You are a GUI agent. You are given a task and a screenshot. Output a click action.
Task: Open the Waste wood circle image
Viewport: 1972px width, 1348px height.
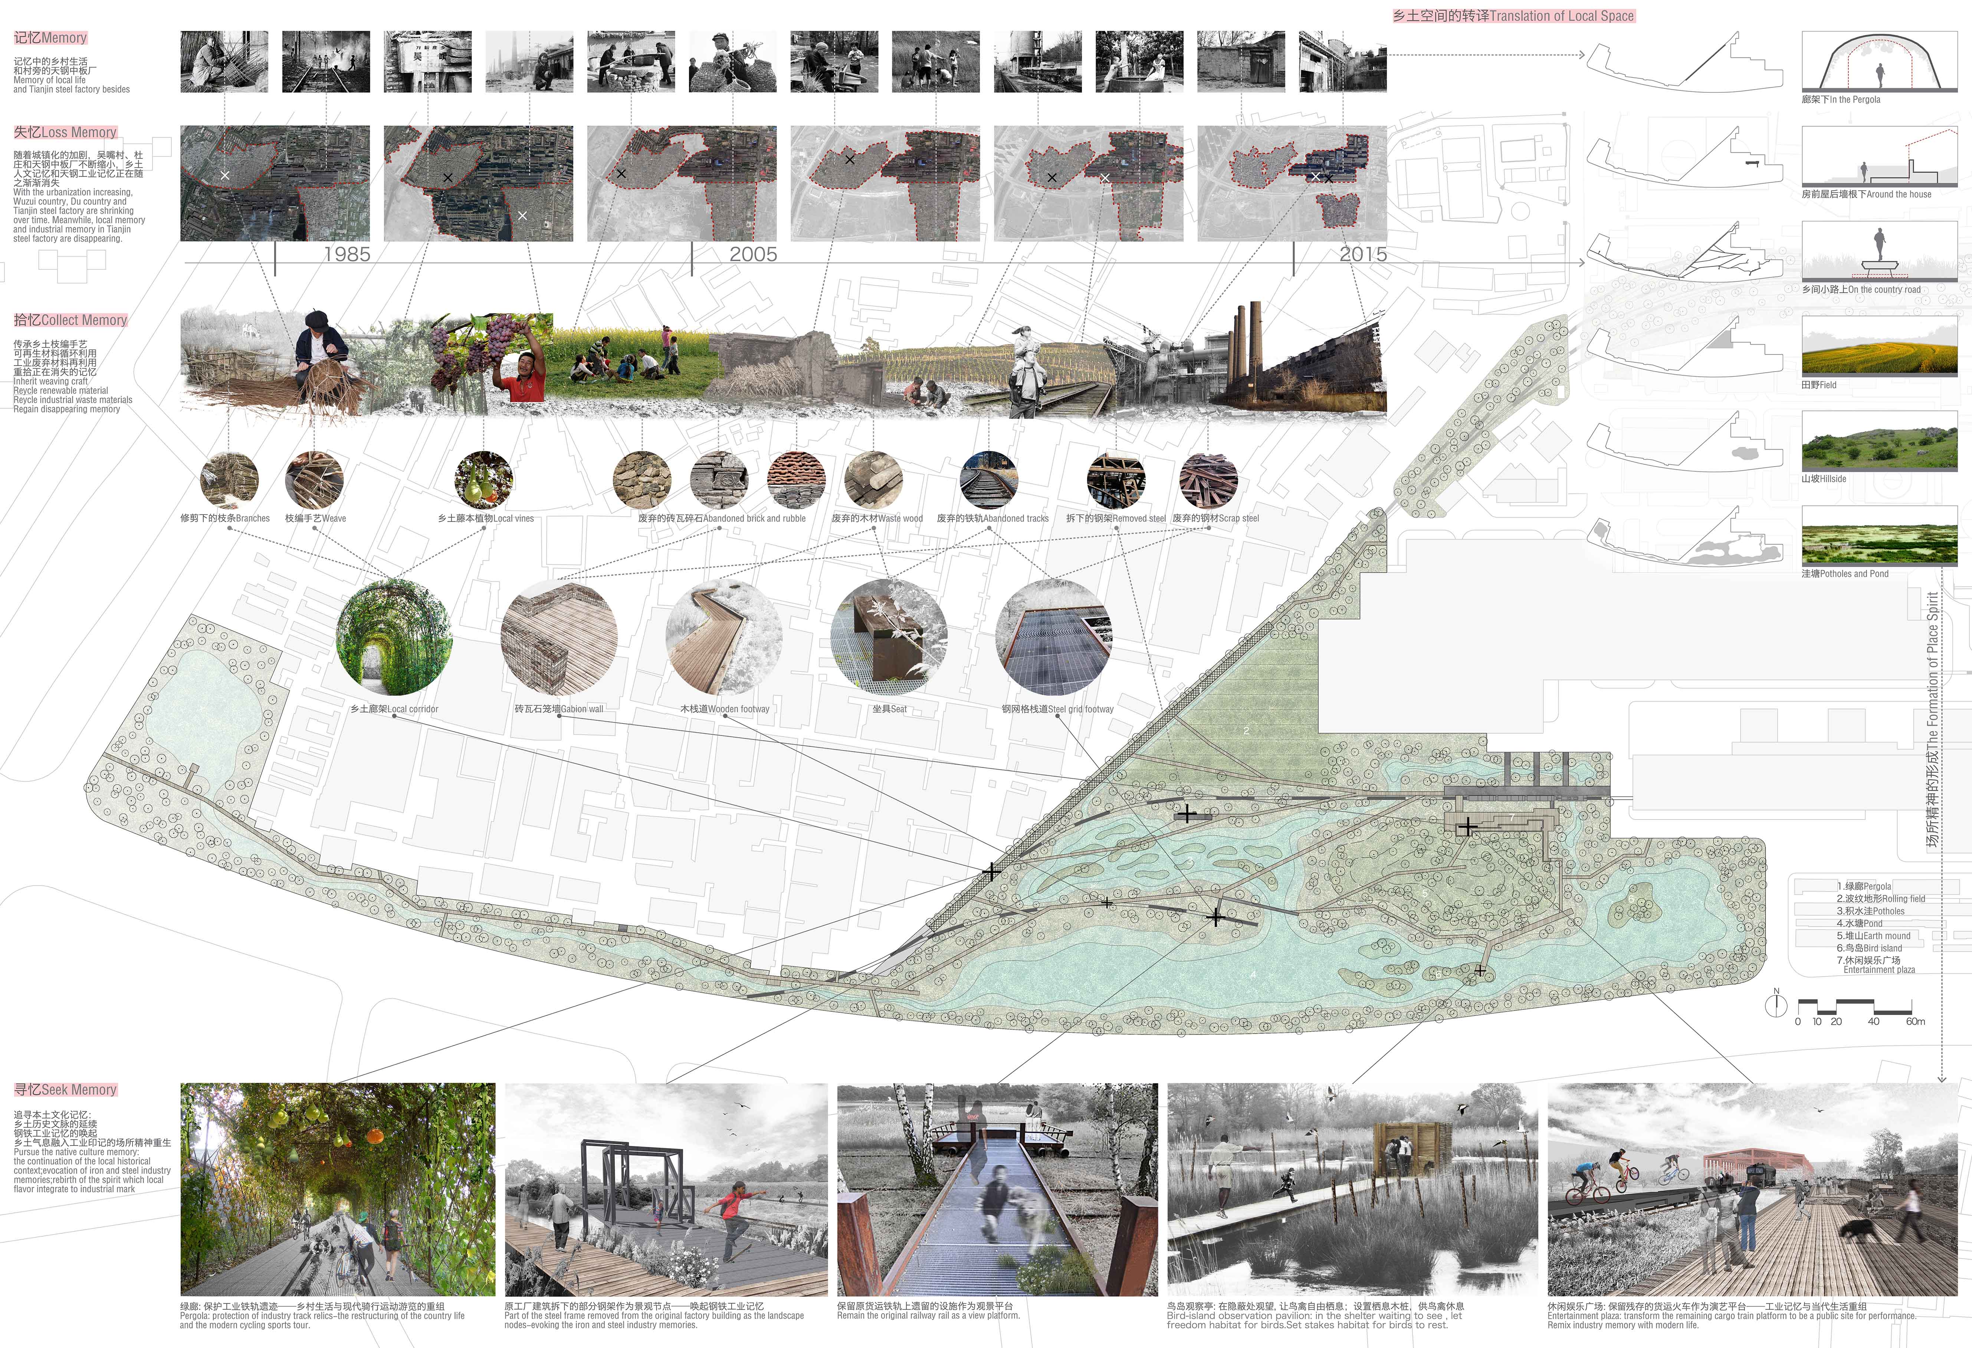pos(874,480)
